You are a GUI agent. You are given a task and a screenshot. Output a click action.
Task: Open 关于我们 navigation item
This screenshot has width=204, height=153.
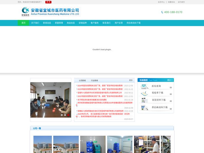35,23
